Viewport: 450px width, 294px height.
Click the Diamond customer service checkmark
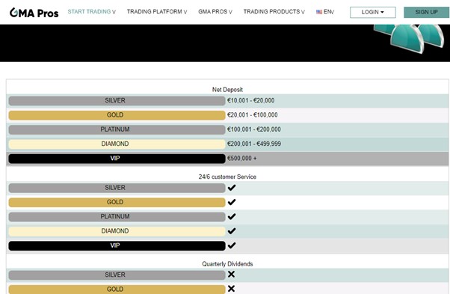pos(232,231)
